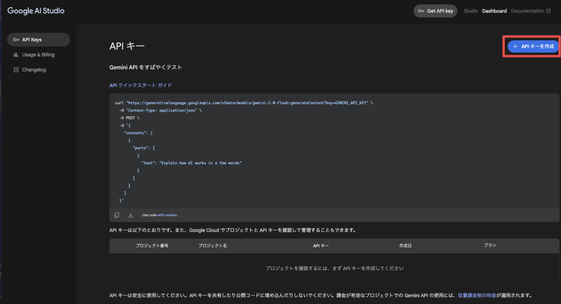Click the APIキー page heading
Image resolution: width=561 pixels, height=304 pixels.
(x=127, y=46)
